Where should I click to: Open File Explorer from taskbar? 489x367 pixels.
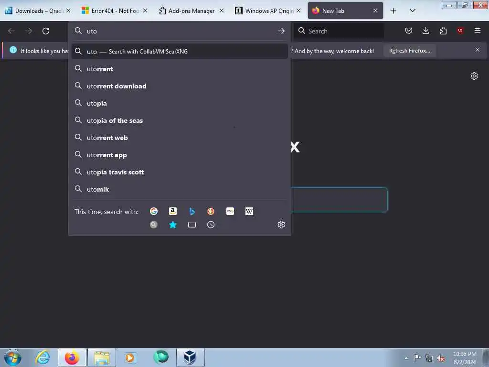pos(102,357)
